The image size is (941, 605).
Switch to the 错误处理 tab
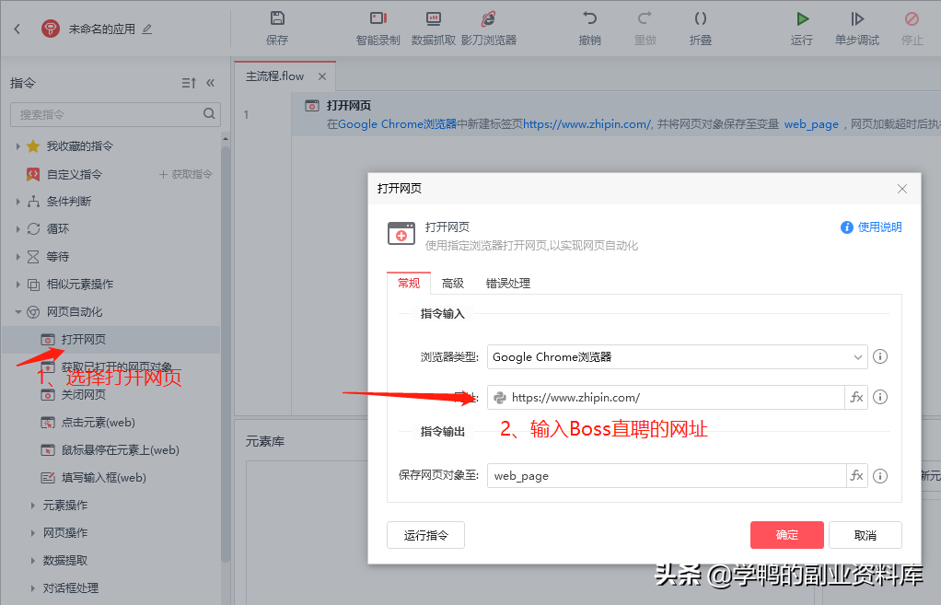[x=508, y=283]
